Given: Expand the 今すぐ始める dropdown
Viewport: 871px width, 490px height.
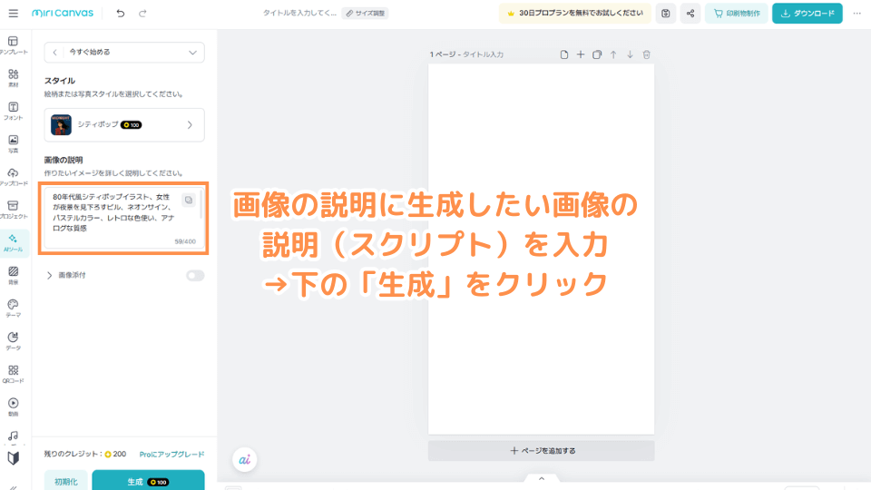Looking at the screenshot, I should point(191,53).
